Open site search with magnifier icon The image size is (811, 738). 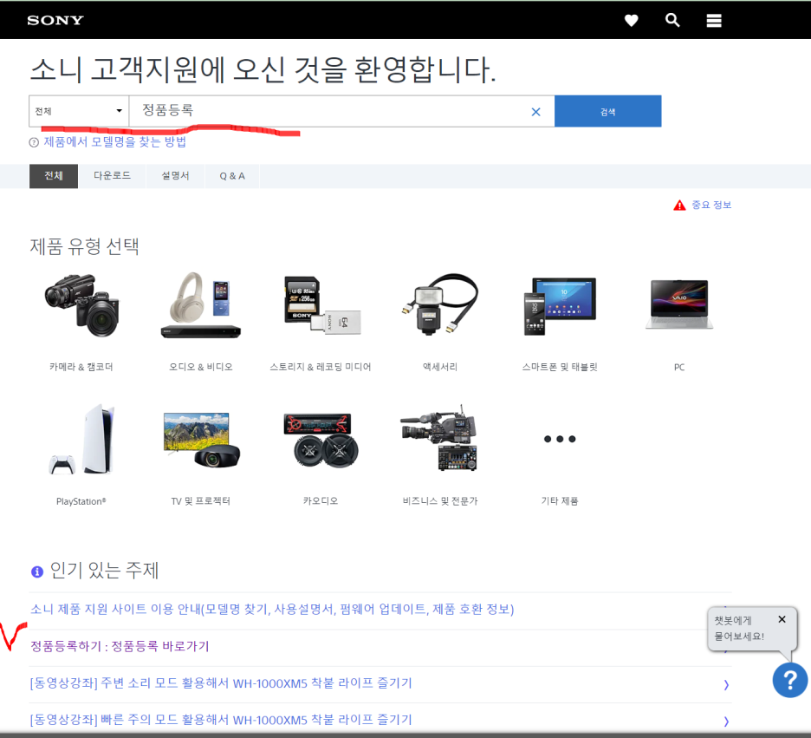(x=672, y=20)
